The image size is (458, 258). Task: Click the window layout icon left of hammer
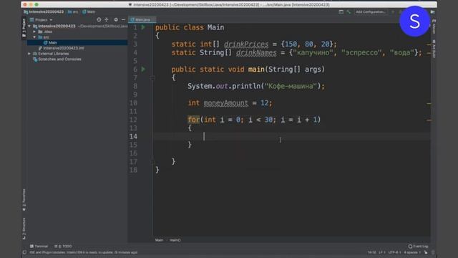point(341,12)
